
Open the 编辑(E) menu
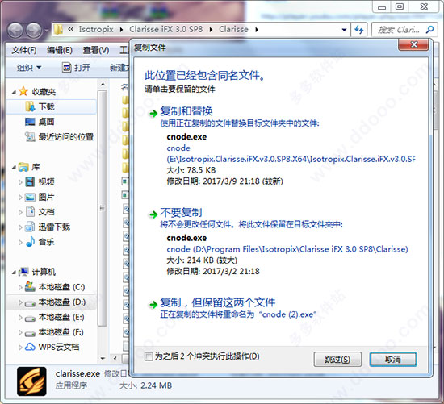pos(60,50)
